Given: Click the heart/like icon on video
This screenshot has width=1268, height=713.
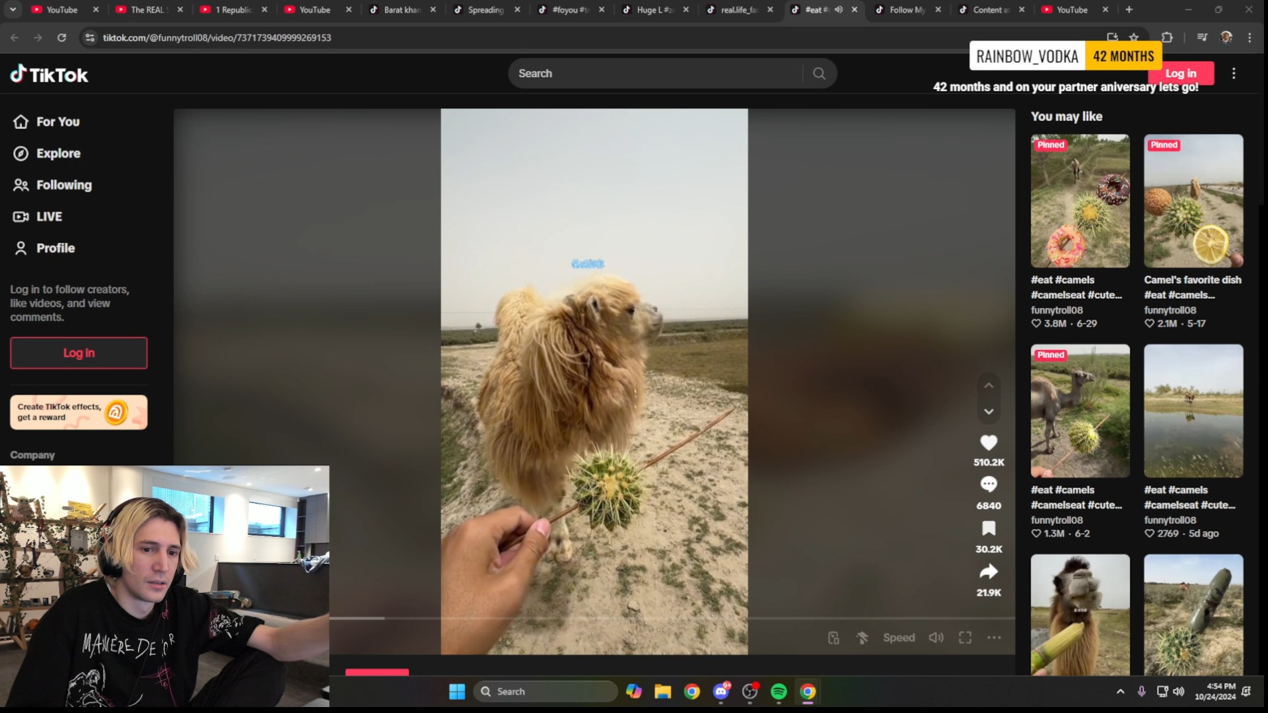Looking at the screenshot, I should (989, 442).
